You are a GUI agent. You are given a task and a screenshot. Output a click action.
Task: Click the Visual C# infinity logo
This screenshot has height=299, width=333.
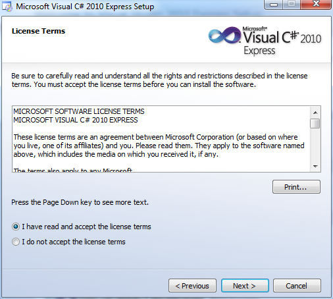[224, 35]
